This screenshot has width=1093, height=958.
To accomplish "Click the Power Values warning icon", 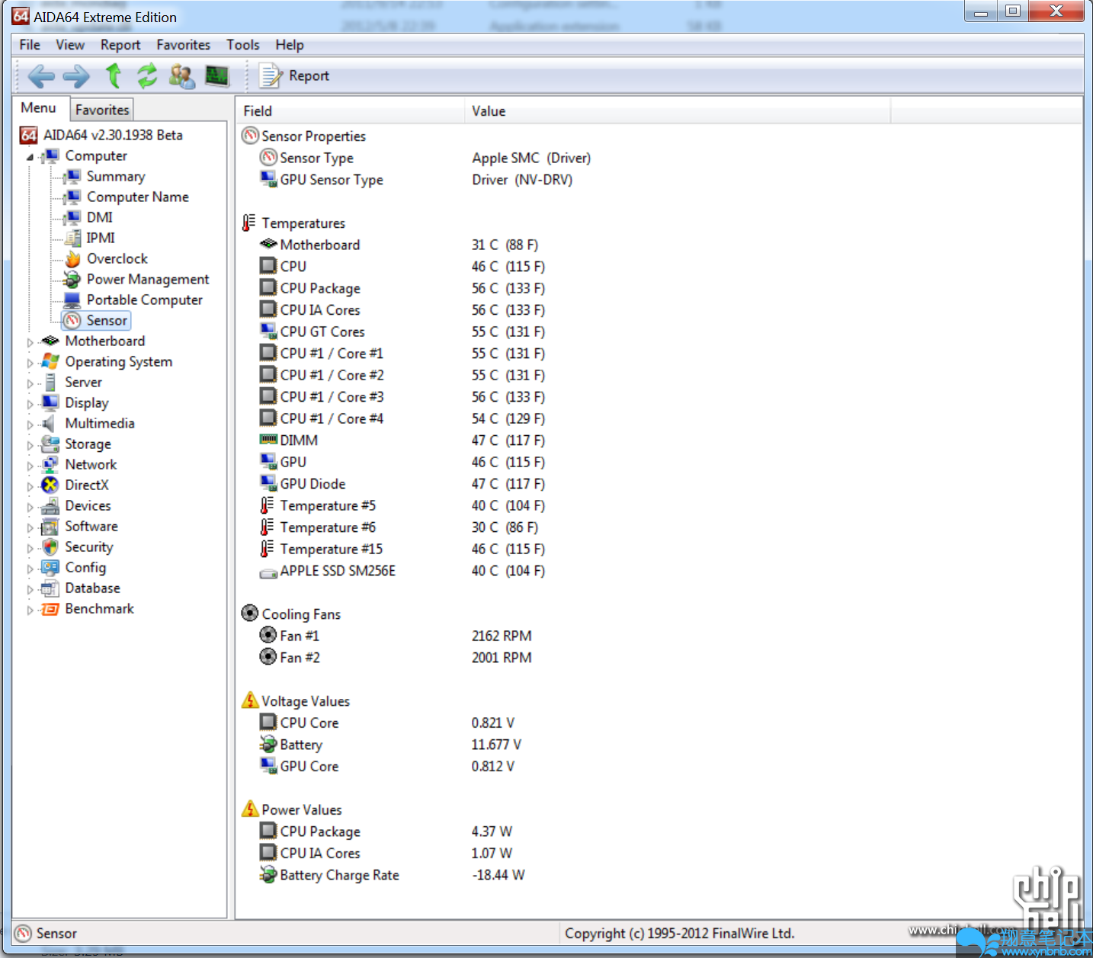I will pyautogui.click(x=250, y=809).
